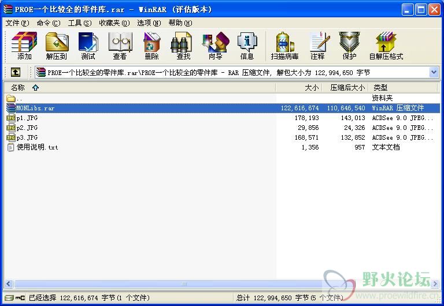Click the key password icon in status bar
The image size is (444, 306).
(x=20, y=298)
